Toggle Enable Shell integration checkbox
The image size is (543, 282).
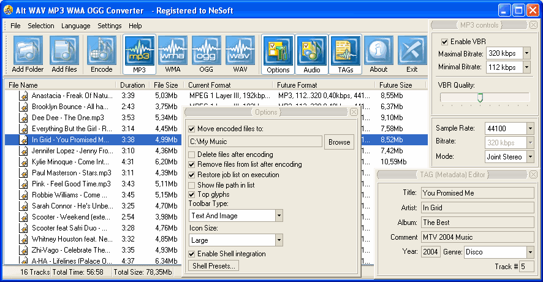(x=191, y=254)
